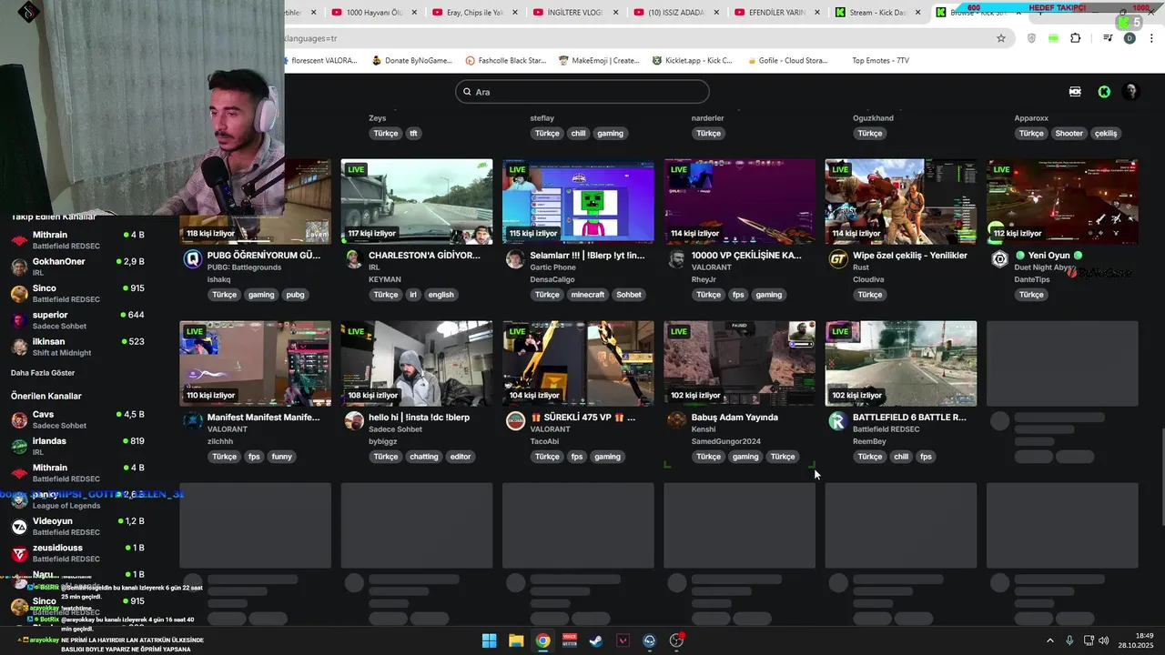Screen dimensions: 1165x655
Task: Click the Shooter tag under Apparoxx
Action: [x=1069, y=134]
